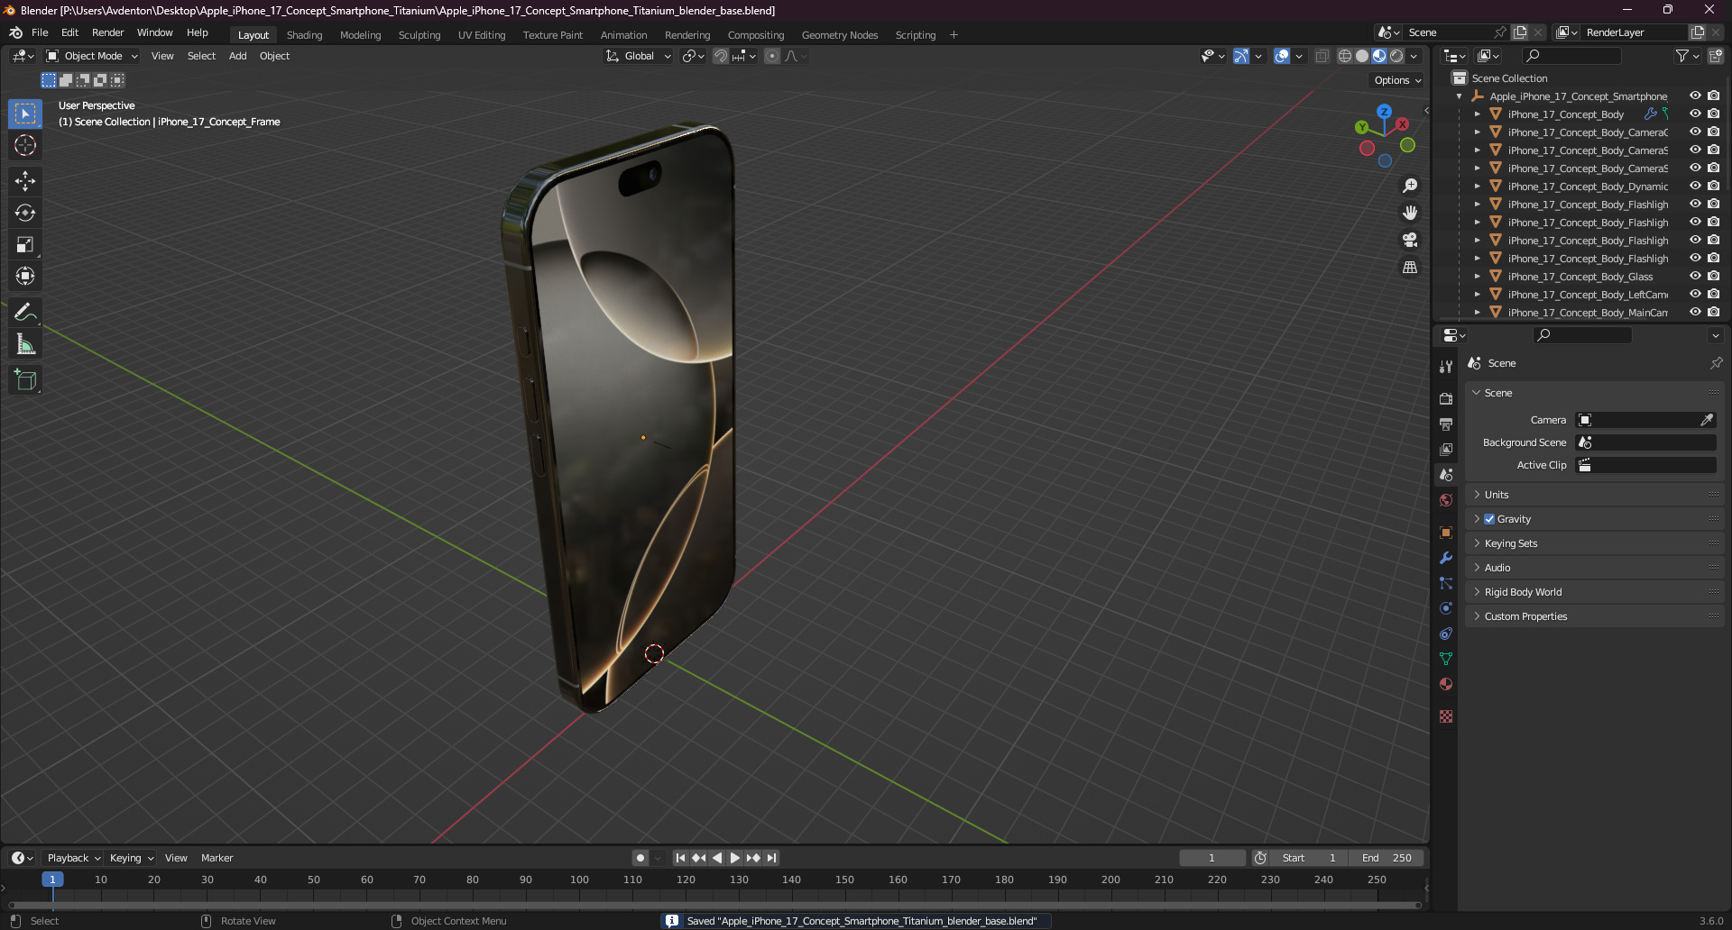This screenshot has width=1732, height=930.
Task: Open the View Layer properties tab
Action: click(1446, 449)
